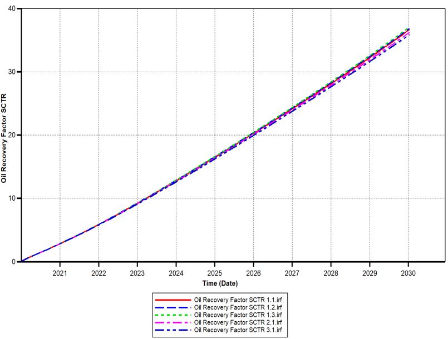Click the 2022 label on the time axis

tap(99, 273)
